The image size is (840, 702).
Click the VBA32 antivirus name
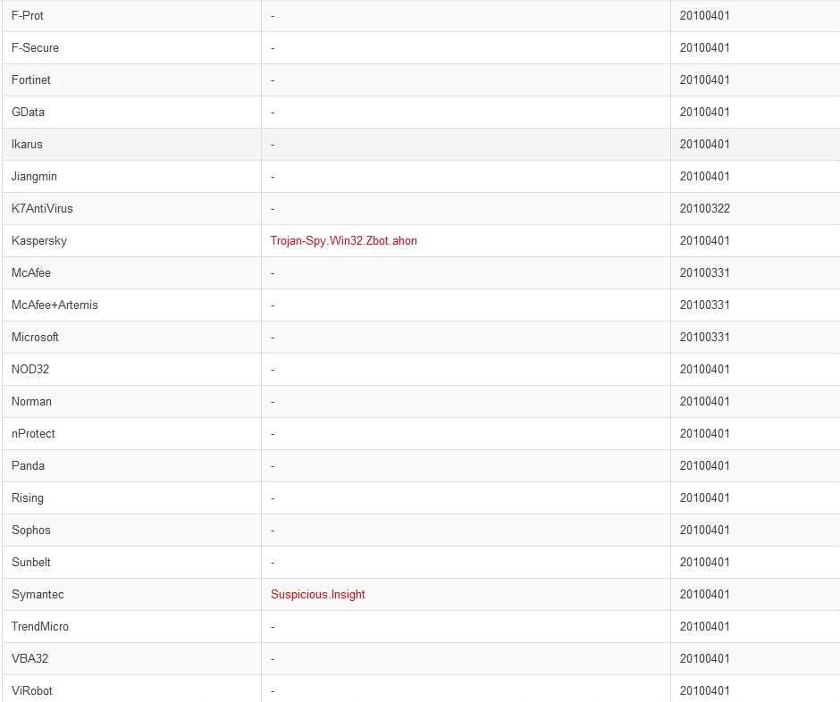pyautogui.click(x=30, y=658)
